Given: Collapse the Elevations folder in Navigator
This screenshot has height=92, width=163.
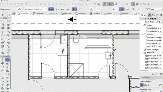Looking at the screenshot, I should point(142,34).
